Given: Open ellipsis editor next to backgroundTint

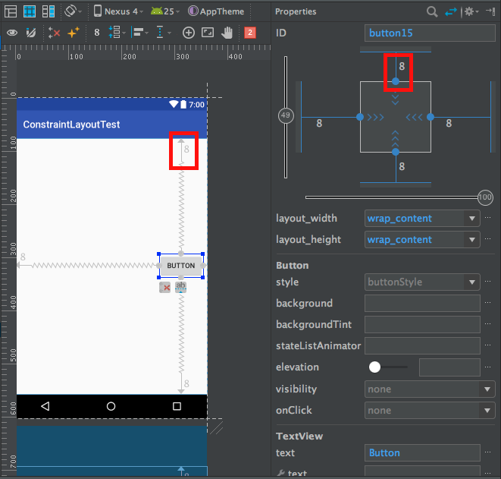Looking at the screenshot, I should point(487,324).
